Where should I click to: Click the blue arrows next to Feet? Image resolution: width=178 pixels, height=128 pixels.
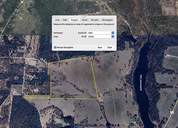113,33
